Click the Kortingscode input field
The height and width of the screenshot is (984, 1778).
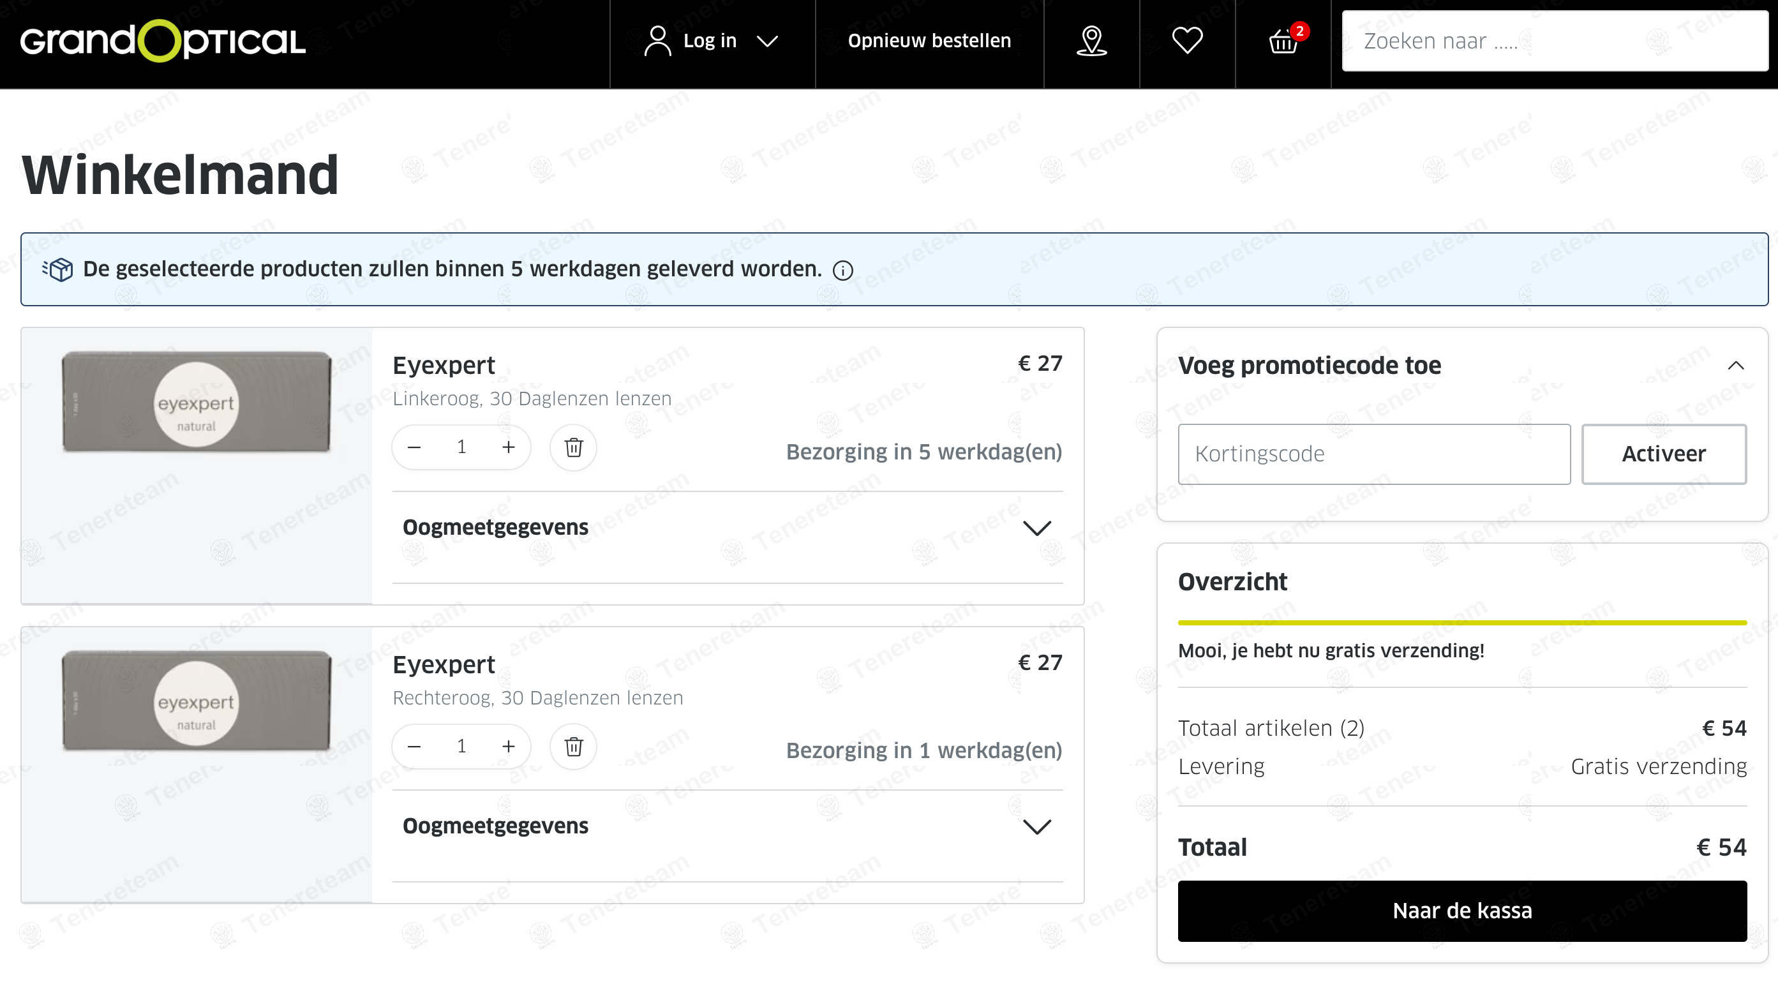(x=1373, y=454)
